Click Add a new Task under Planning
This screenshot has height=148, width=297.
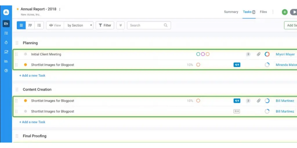pyautogui.click(x=32, y=75)
